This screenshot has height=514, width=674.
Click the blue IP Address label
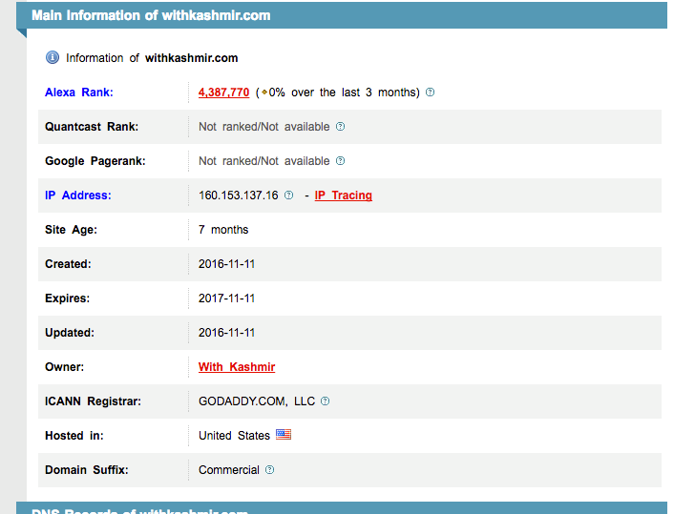click(77, 195)
